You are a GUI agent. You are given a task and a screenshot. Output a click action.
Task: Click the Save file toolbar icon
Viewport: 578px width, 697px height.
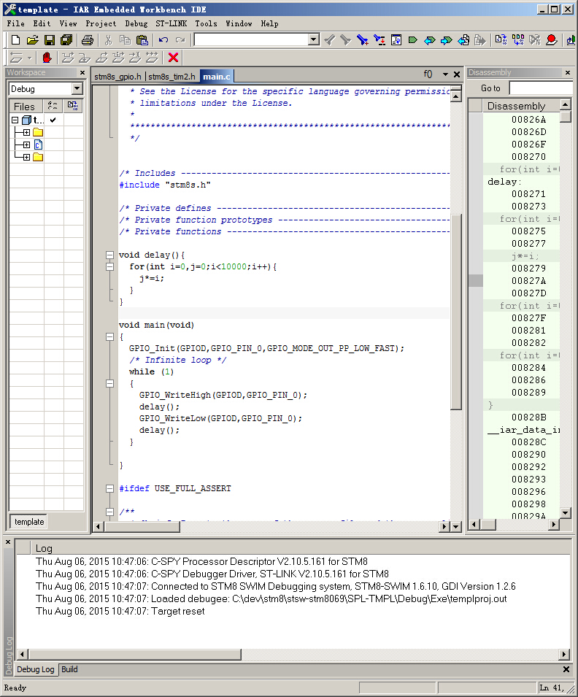point(50,39)
